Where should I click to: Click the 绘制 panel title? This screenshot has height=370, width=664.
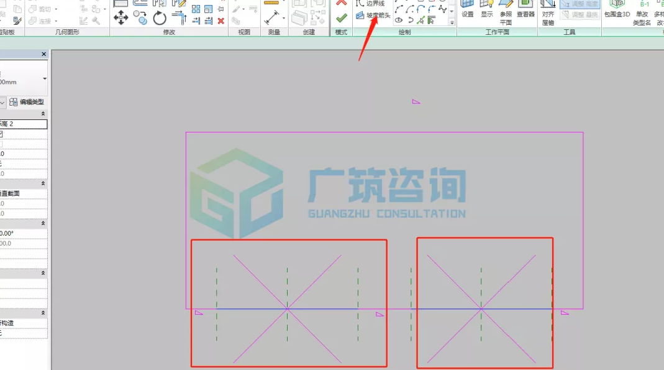click(404, 32)
